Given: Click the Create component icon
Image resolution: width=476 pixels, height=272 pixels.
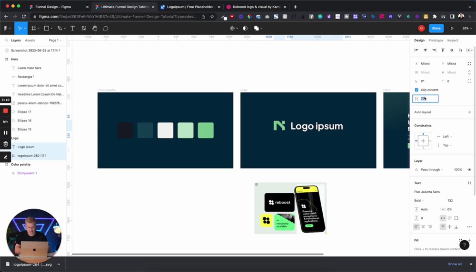Looking at the screenshot, I should (x=232, y=28).
